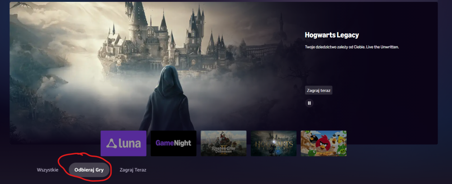452x184 pixels.
Task: Click the 'Game' word in GameNight logo
Action: (164, 143)
